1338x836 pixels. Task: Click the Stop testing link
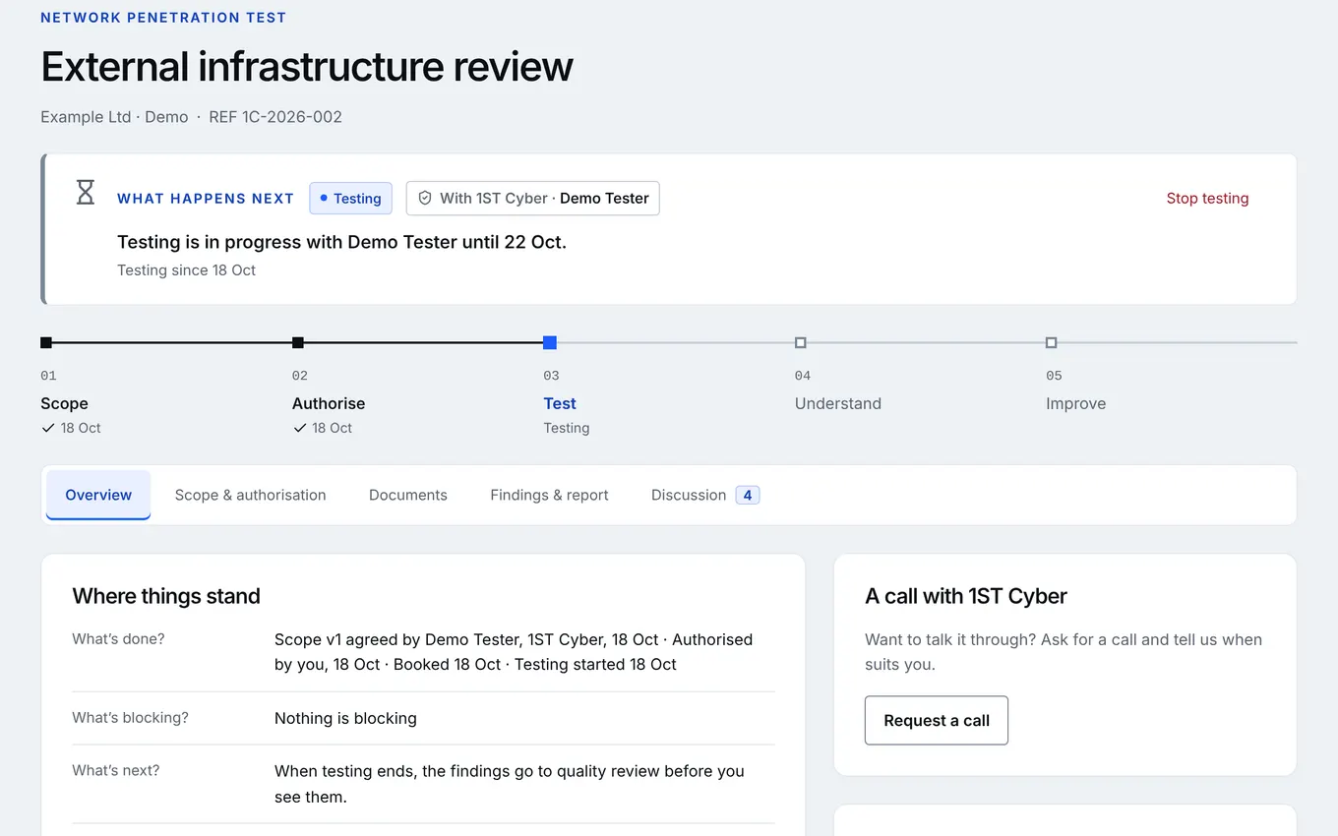[x=1207, y=198]
